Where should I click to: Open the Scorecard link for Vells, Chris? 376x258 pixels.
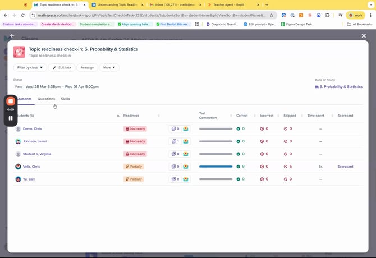345,167
